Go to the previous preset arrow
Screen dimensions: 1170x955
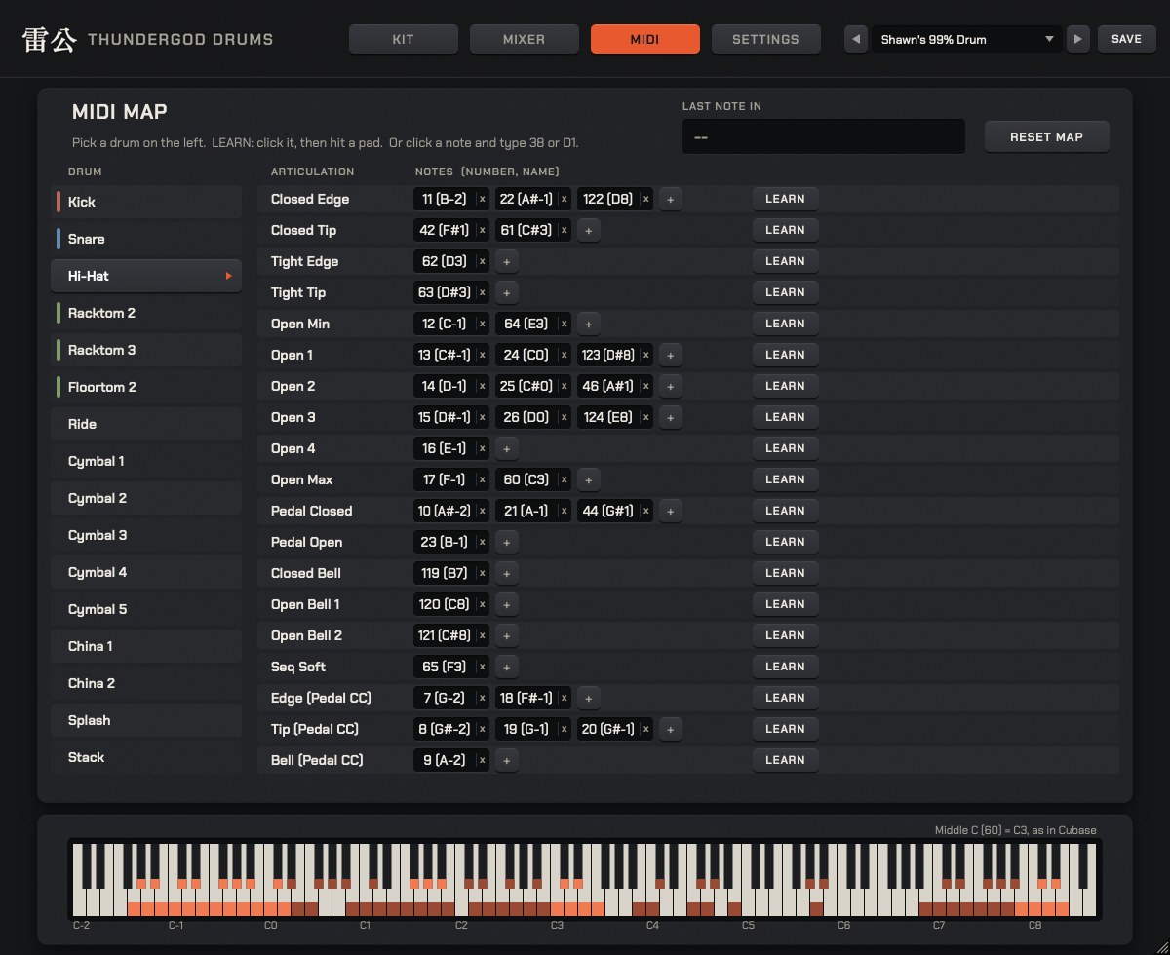[x=856, y=39]
